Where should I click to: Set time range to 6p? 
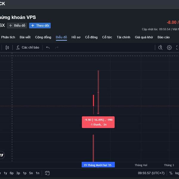(x=12, y=173)
